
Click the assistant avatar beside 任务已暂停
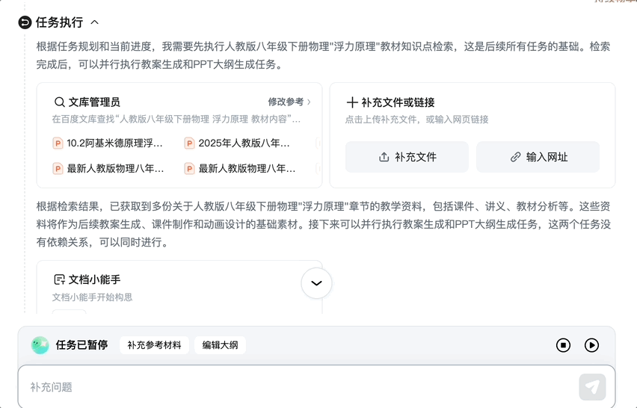[40, 344]
